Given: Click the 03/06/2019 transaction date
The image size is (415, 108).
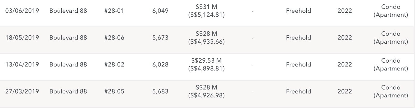Looking at the screenshot, I should coord(22,11).
